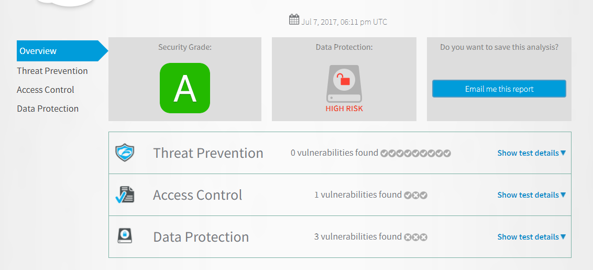Click the Threat Prevention shield icon
The height and width of the screenshot is (270, 593).
[x=125, y=153]
